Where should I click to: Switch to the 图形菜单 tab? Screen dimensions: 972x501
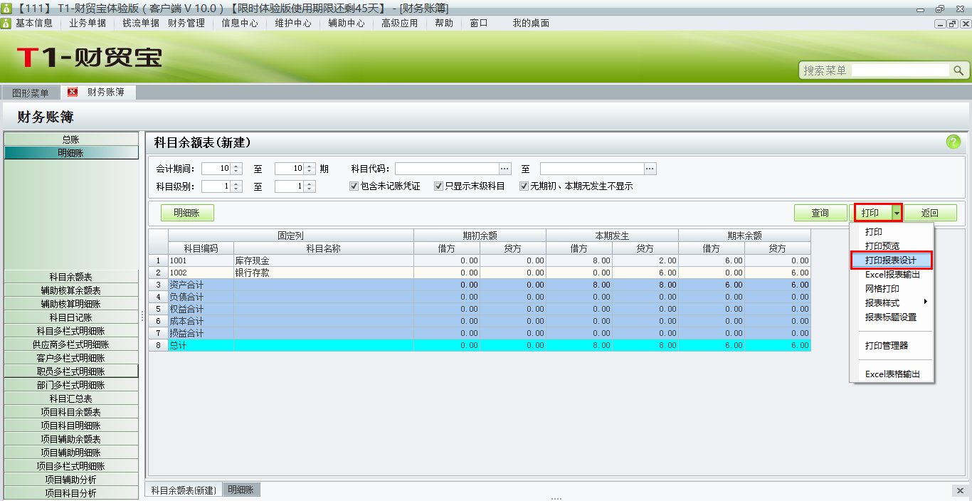click(31, 93)
